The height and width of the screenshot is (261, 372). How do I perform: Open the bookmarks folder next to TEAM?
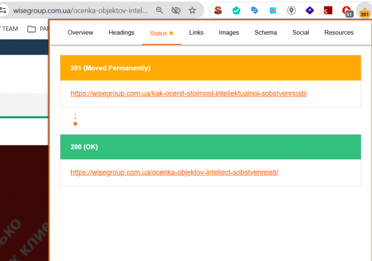pyautogui.click(x=38, y=29)
